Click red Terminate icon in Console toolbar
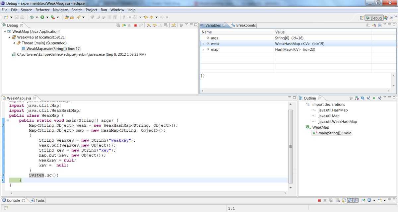The width and height of the screenshot is (398, 212). pos(319,200)
